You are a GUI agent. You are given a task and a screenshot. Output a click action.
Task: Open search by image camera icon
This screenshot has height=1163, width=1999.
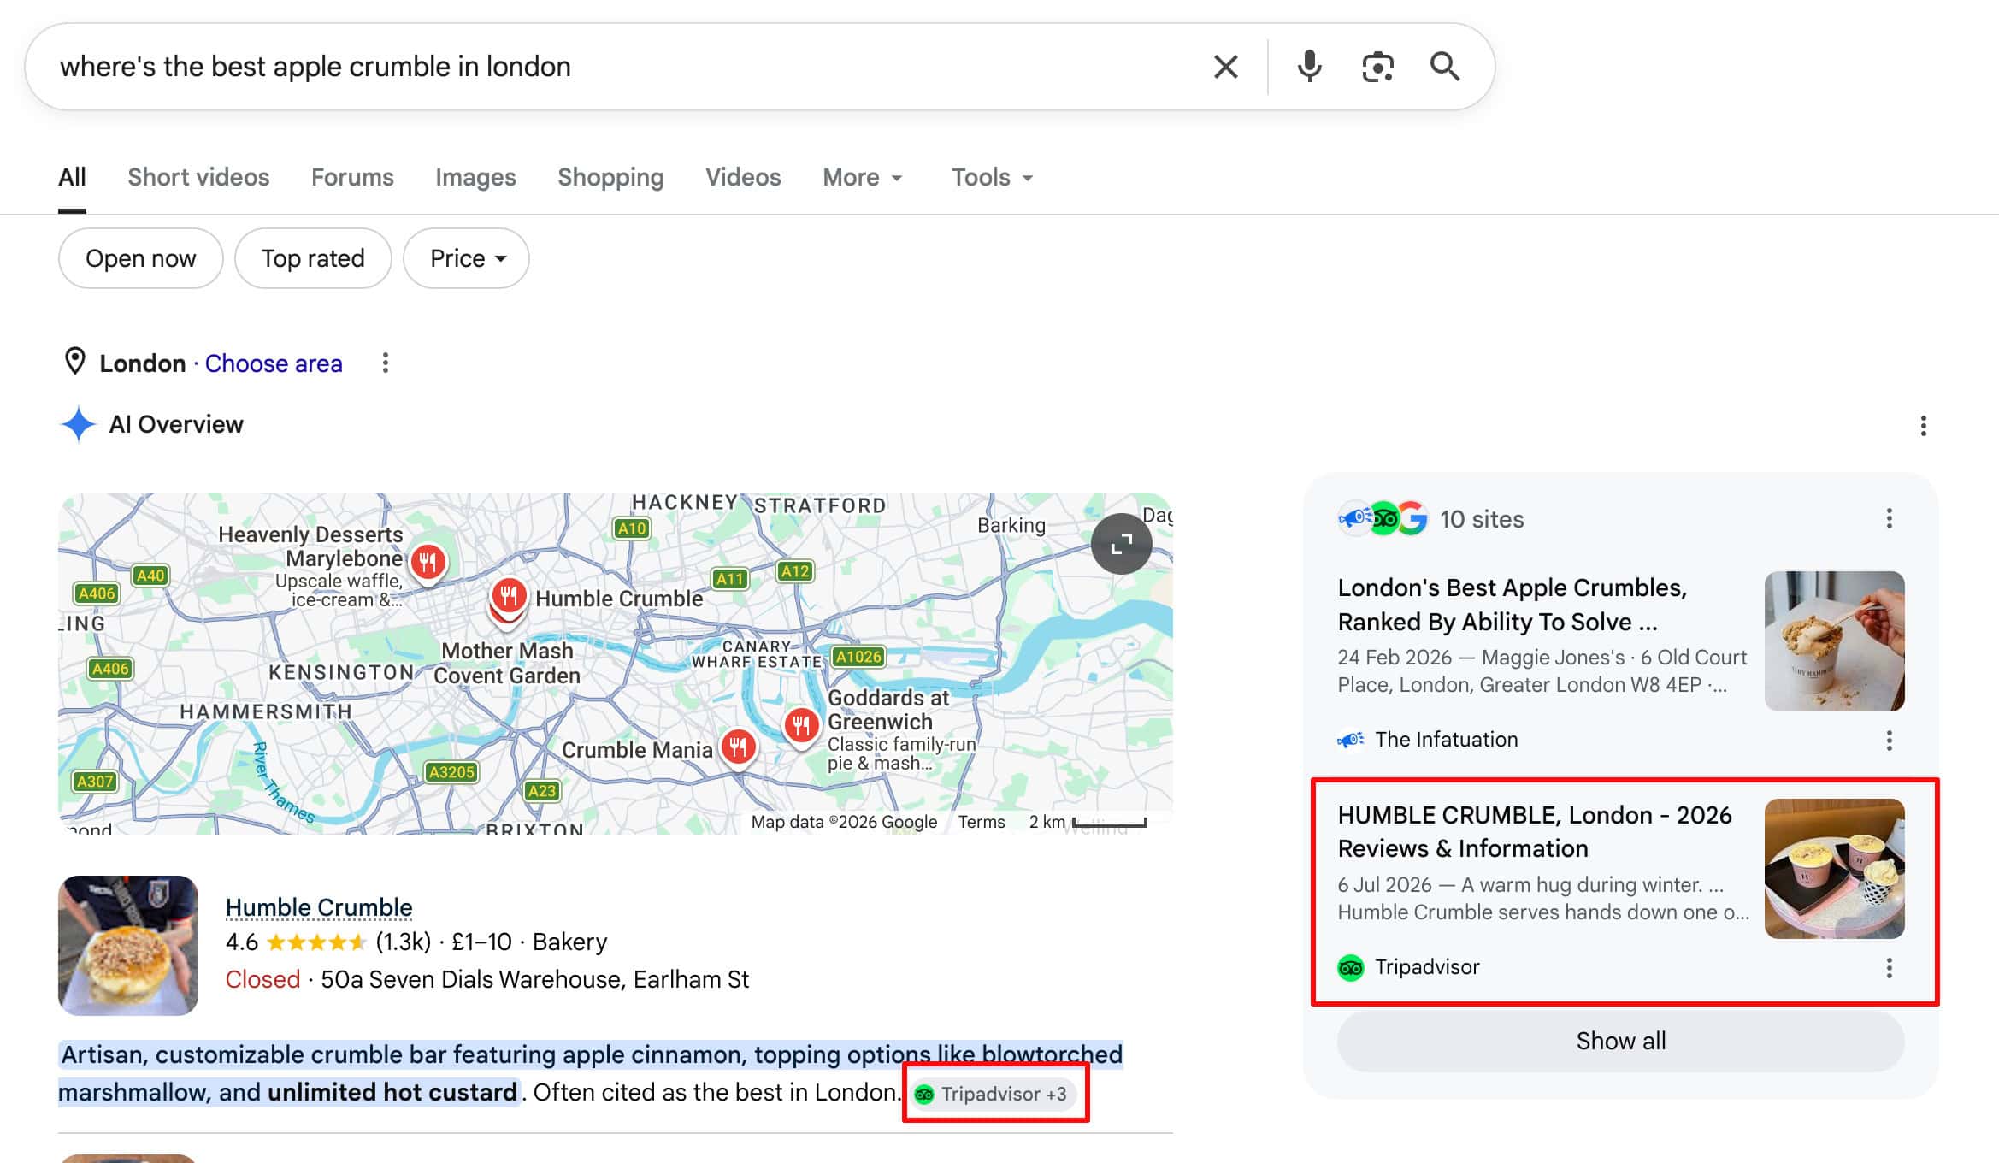pos(1377,67)
